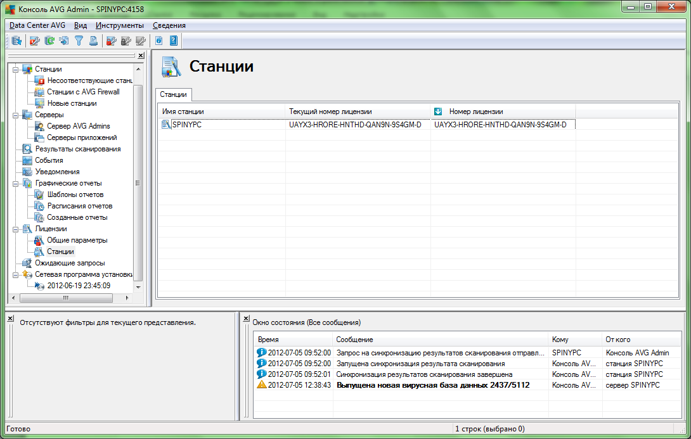Open Ожидающие запросы
The width and height of the screenshot is (691, 439).
70,264
